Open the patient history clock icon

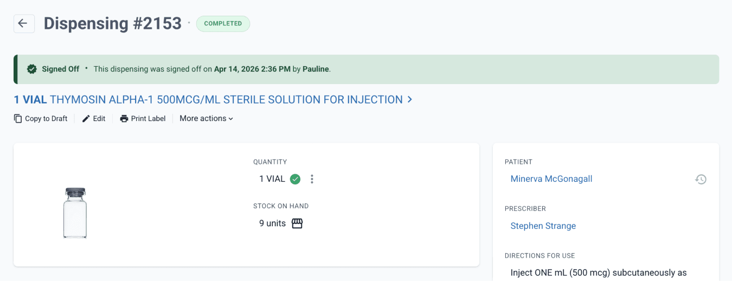[701, 179]
